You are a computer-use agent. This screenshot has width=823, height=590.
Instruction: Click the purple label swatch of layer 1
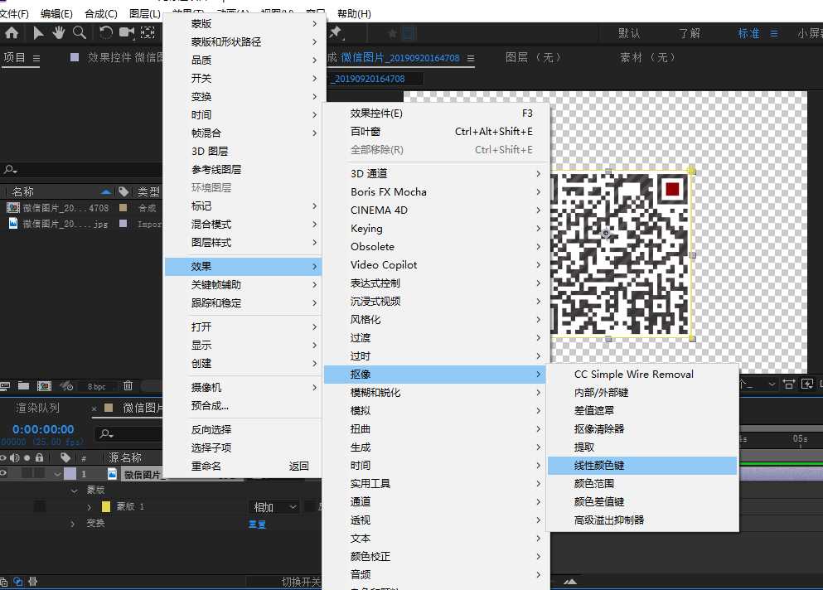tap(70, 474)
